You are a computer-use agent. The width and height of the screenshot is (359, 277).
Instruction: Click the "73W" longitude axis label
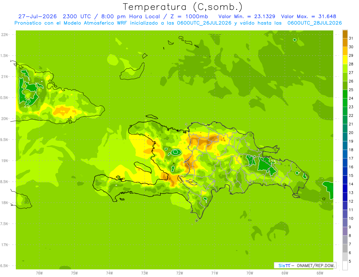(x=144, y=273)
